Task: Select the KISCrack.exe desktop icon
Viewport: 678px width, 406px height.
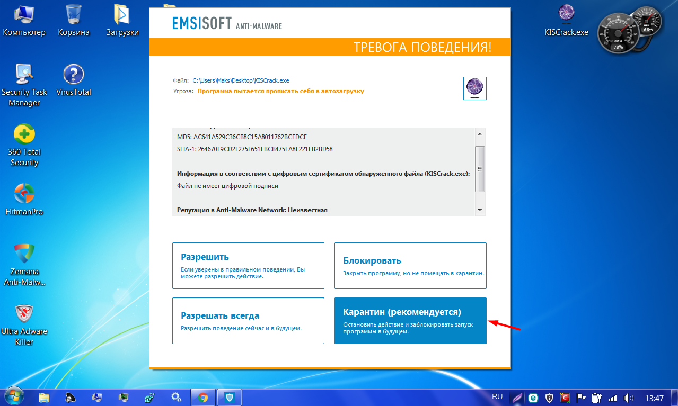Action: [x=567, y=20]
